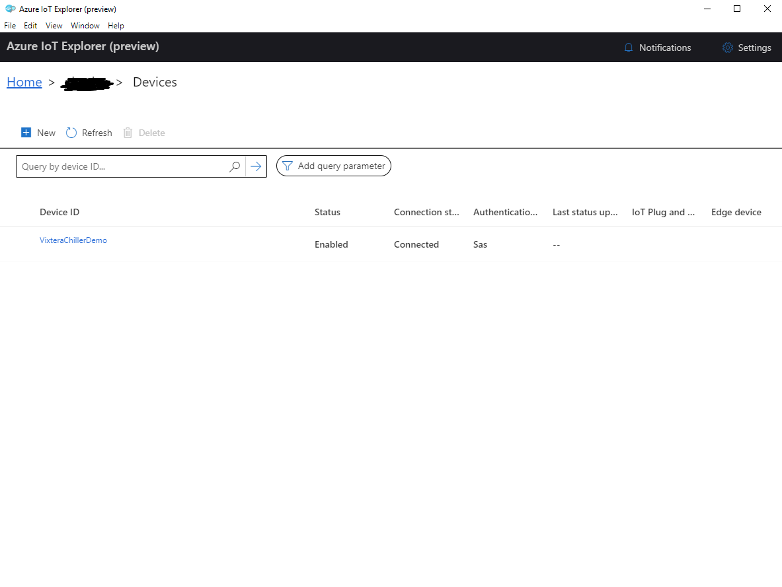Open the VixteraChillerDemo device
The height and width of the screenshot is (587, 782).
click(x=73, y=240)
